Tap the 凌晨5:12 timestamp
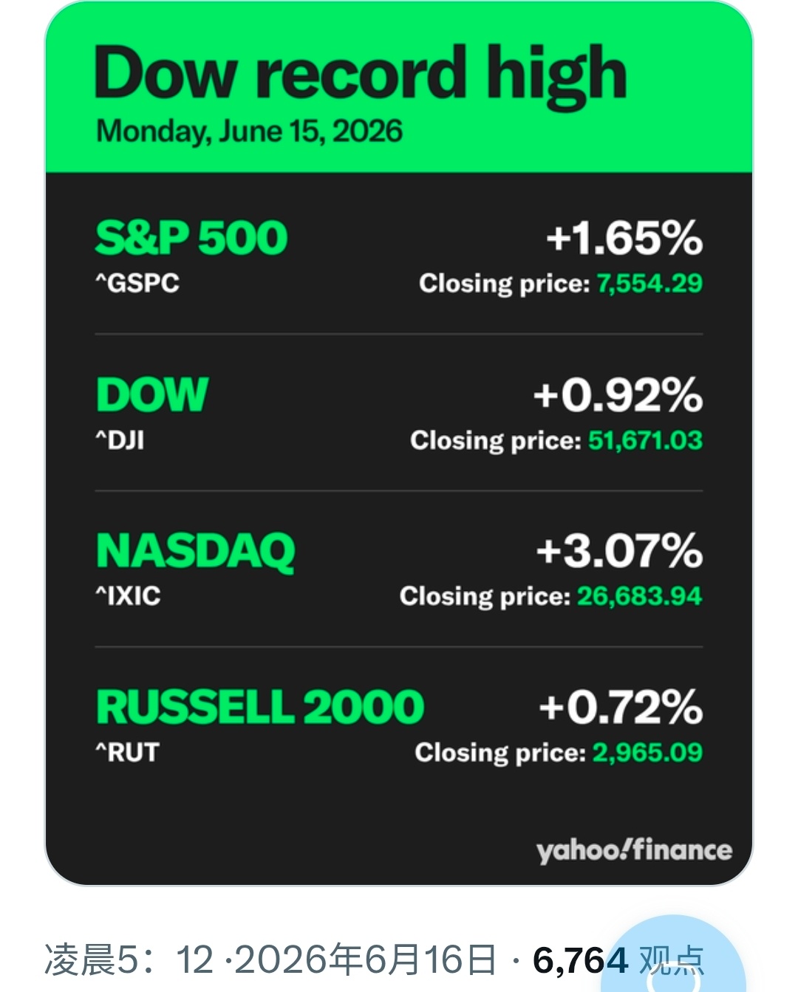Viewport: 798px width, 992px height. tap(129, 960)
